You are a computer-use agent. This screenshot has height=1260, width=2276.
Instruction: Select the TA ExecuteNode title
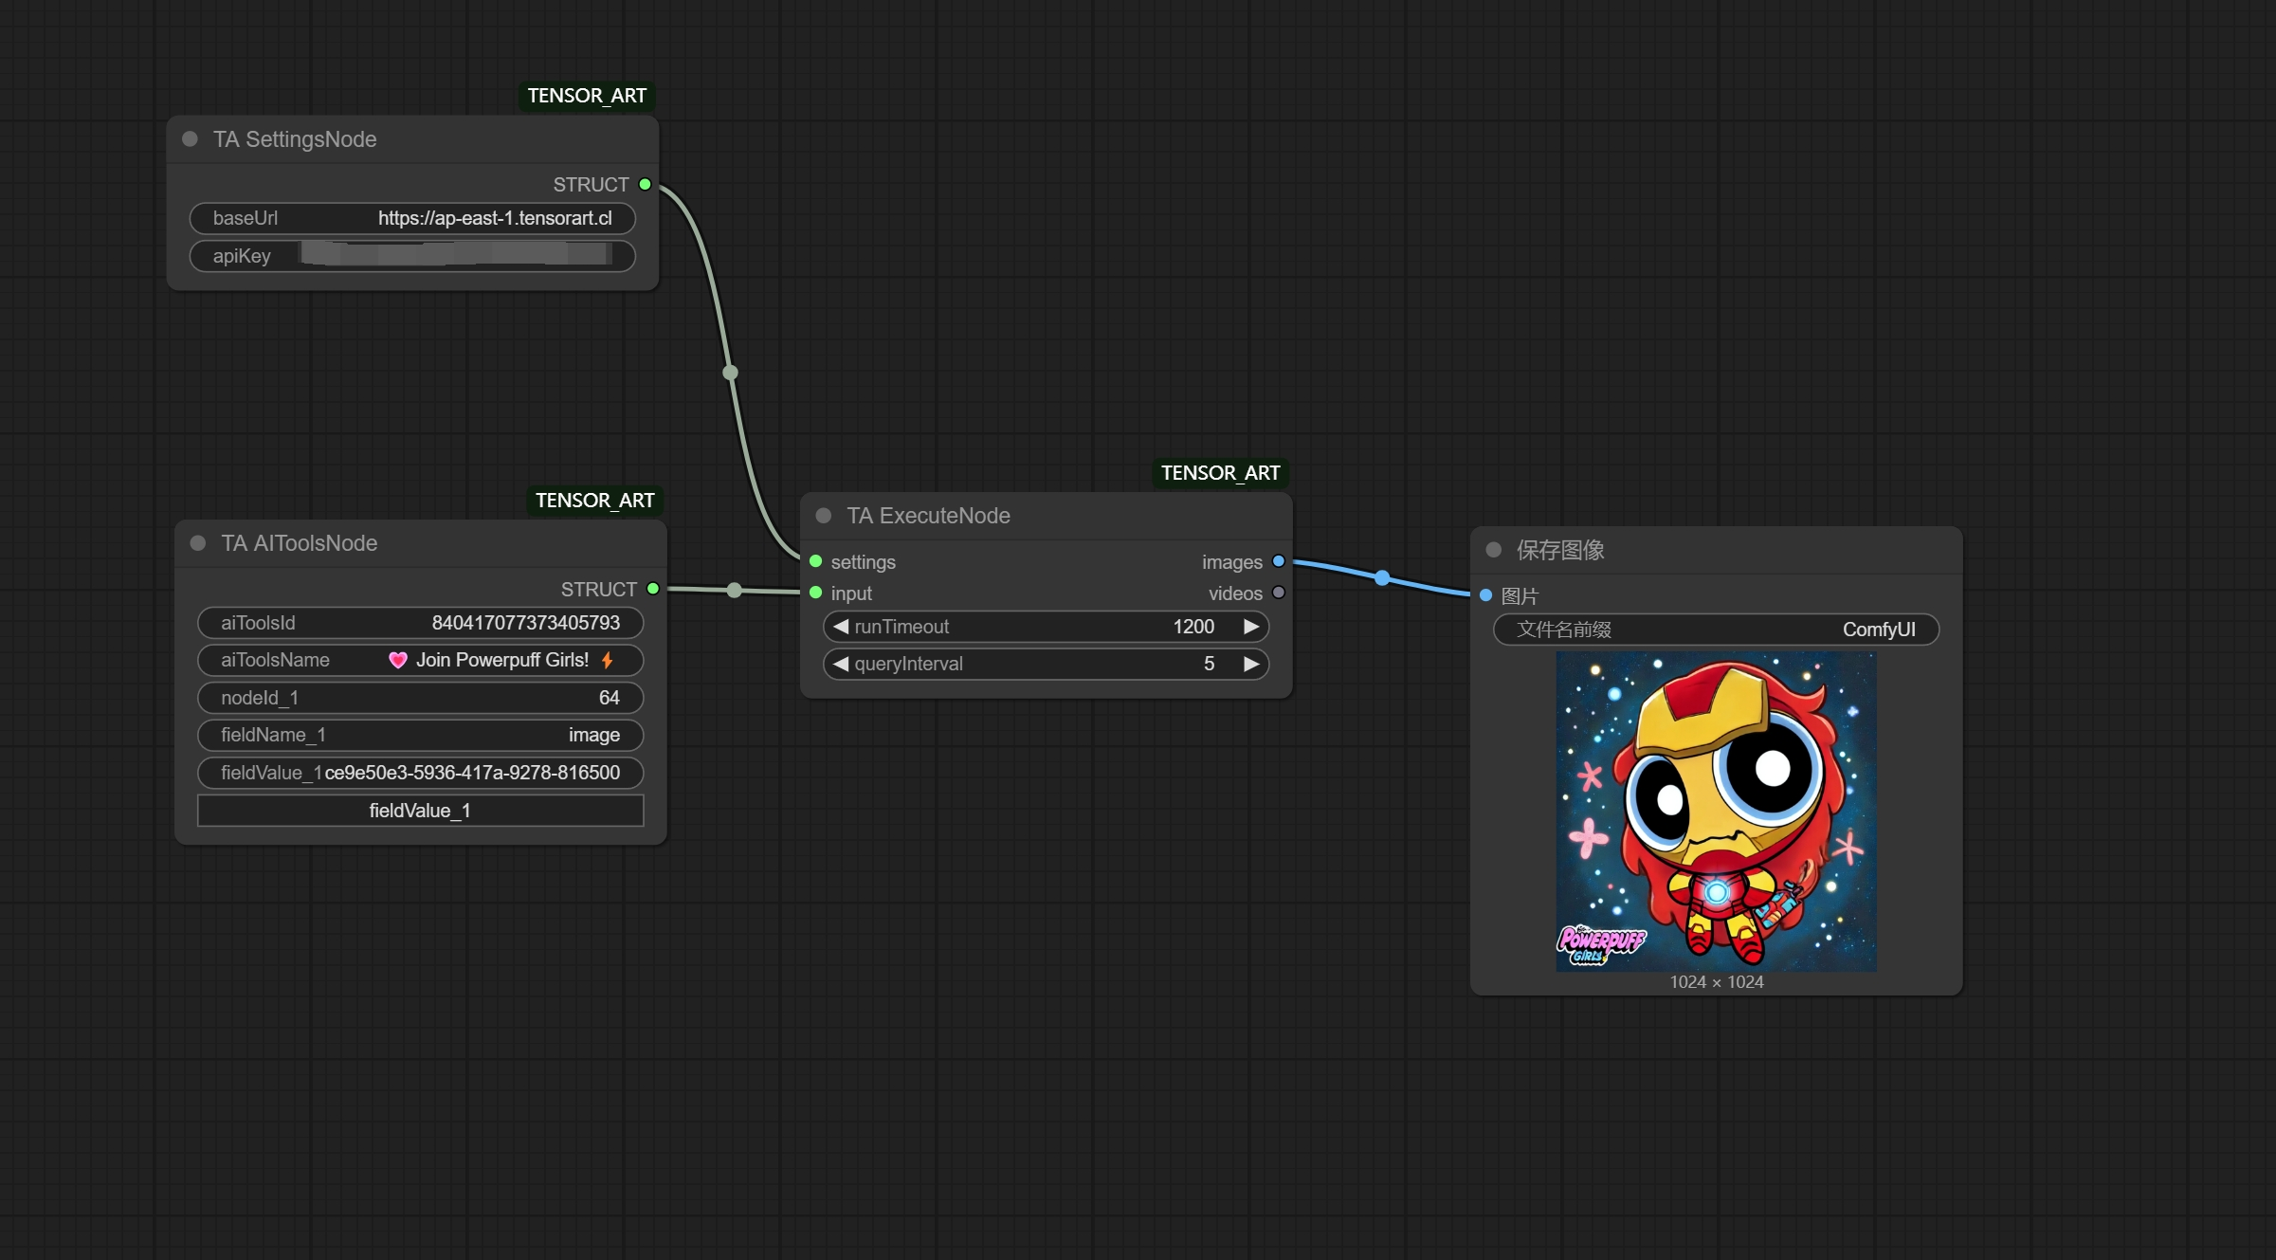(928, 516)
